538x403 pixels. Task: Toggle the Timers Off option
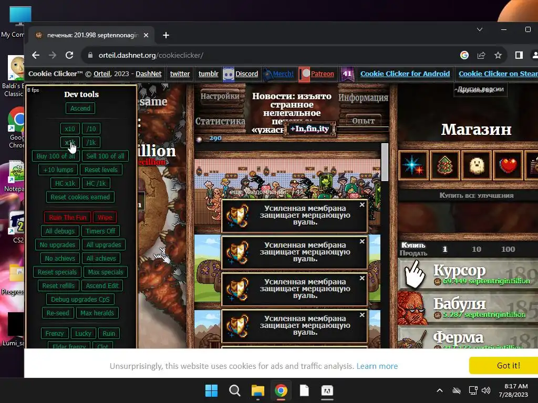(x=100, y=231)
